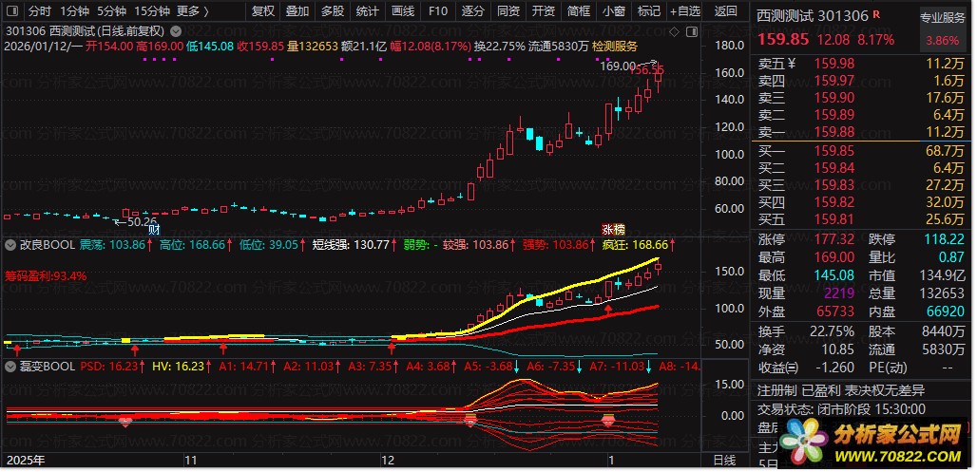Click the 注册制 已盈利 表决权无差异 line
The image size is (977, 472).
[x=840, y=391]
